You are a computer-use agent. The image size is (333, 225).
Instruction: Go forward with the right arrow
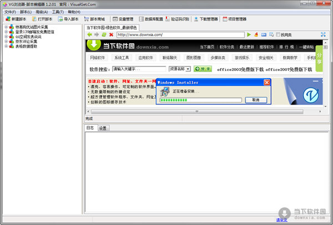(97, 34)
